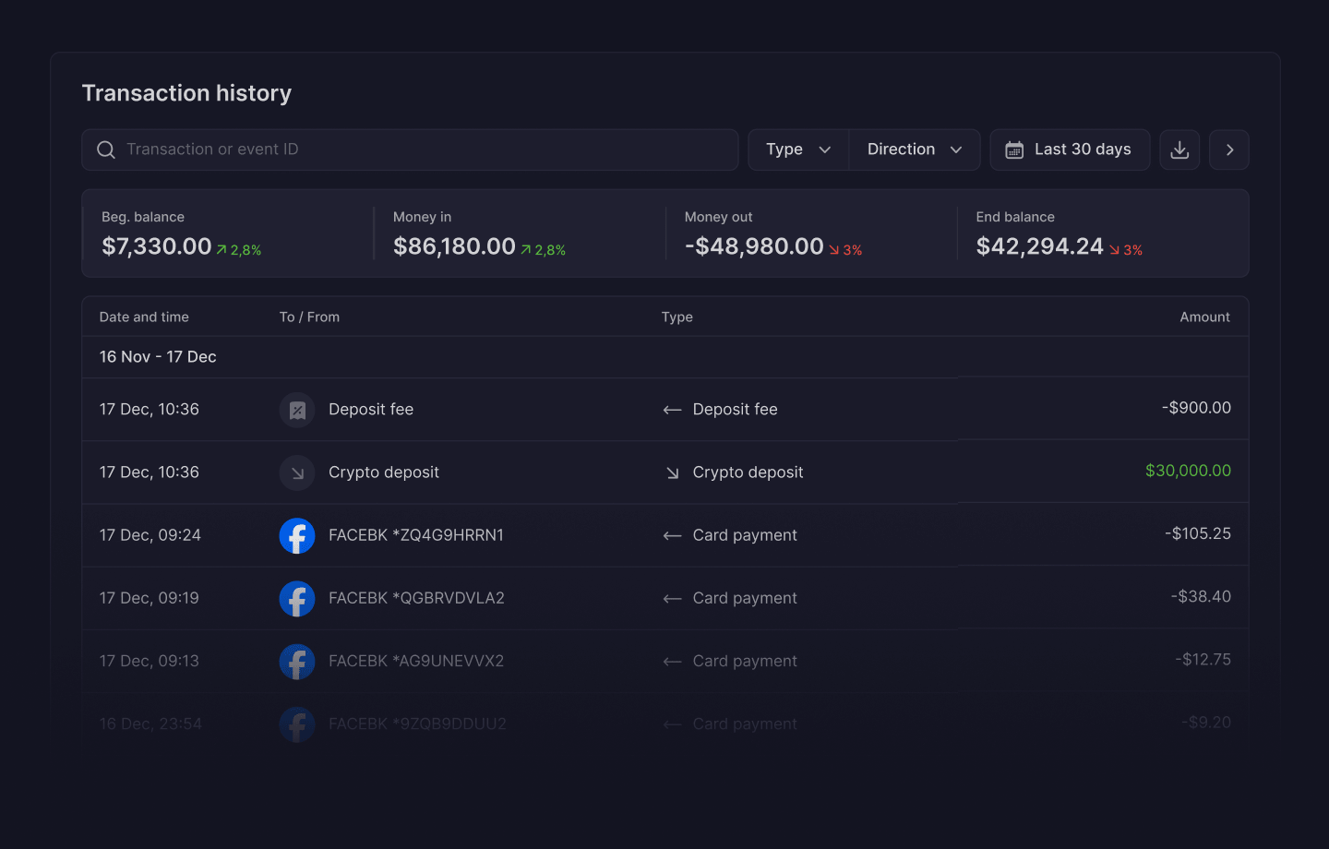
Task: Click up-trend arrow next to Money in
Action: coord(526,249)
